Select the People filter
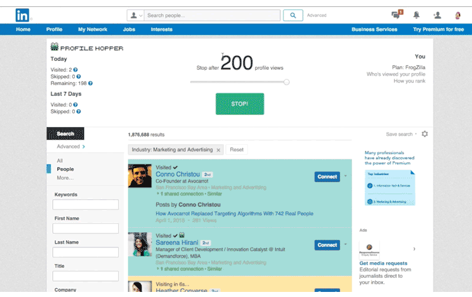 coord(65,169)
